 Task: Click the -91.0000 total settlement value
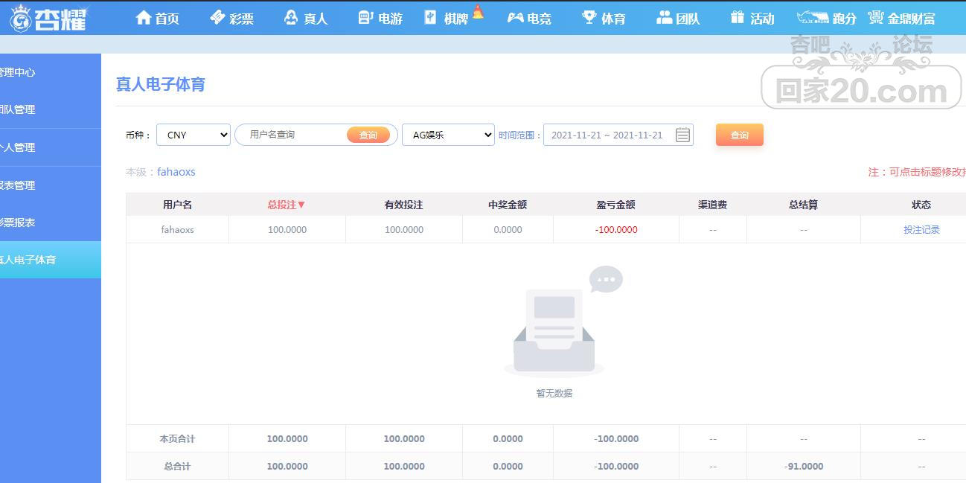tap(804, 467)
